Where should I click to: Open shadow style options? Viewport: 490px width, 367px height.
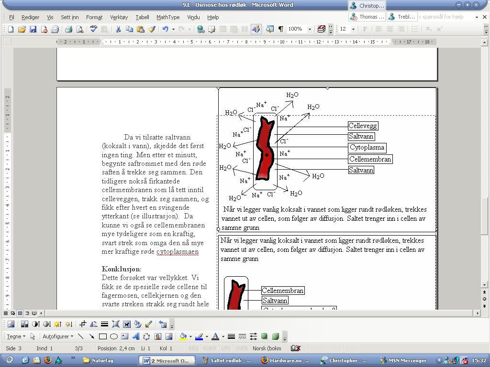(264, 336)
